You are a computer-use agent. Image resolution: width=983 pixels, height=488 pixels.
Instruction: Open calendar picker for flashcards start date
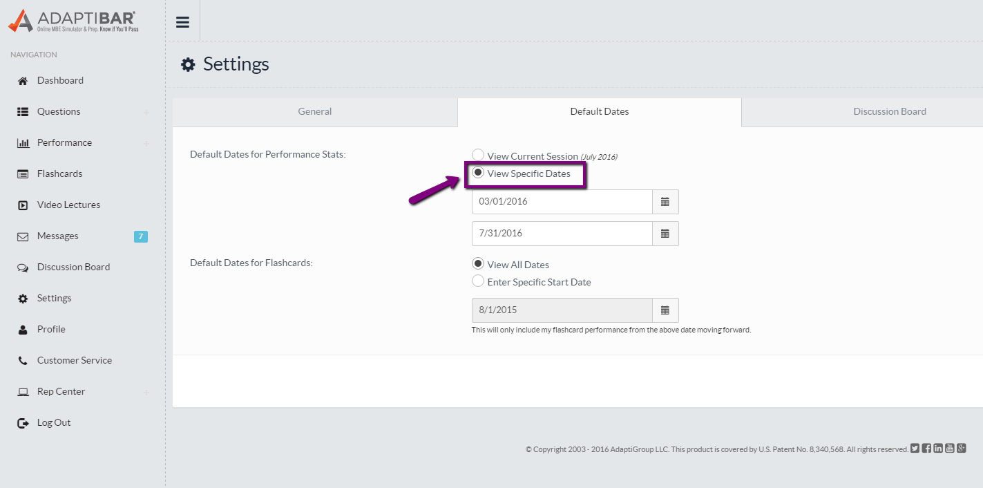pos(665,310)
